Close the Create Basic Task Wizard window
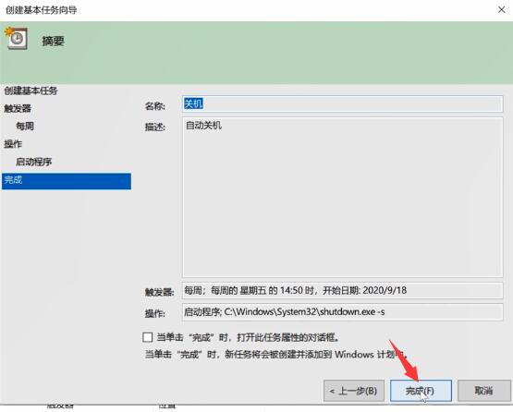This screenshot has width=513, height=412. coord(501,10)
